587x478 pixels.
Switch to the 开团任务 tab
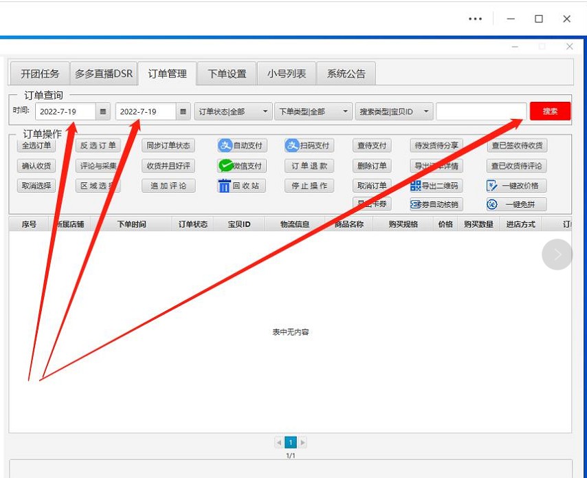(x=40, y=74)
